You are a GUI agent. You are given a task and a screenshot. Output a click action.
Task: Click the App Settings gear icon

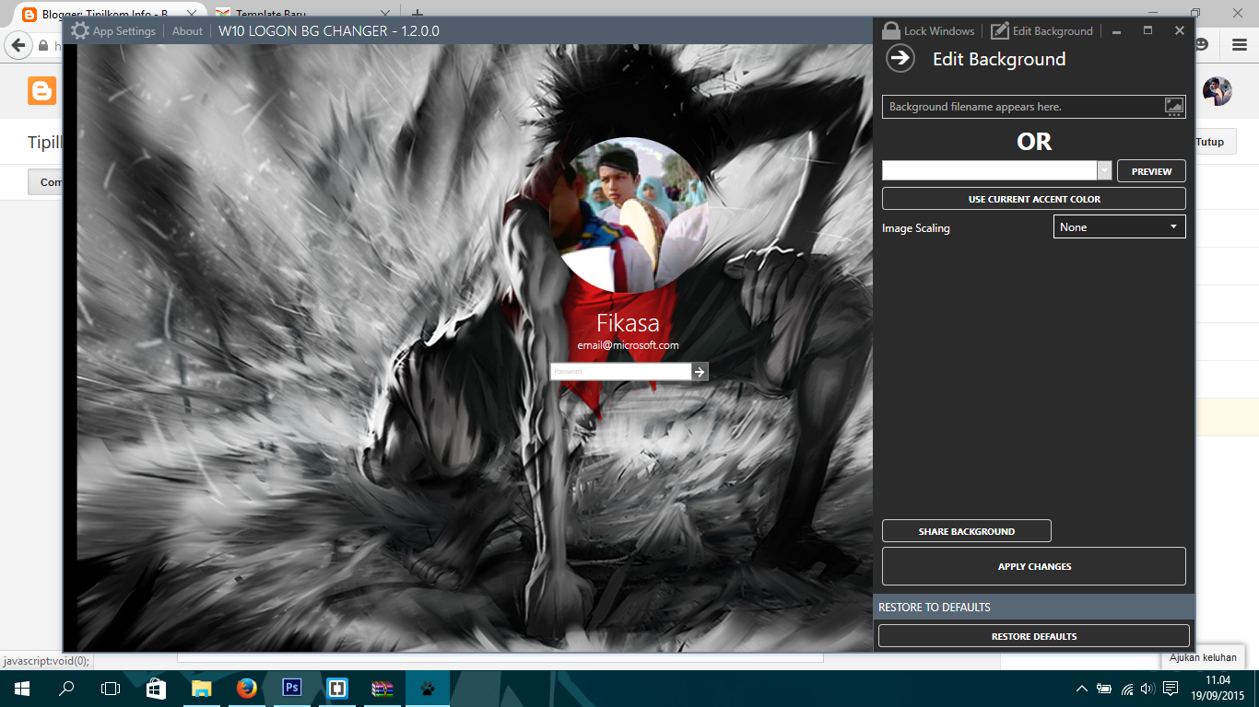point(78,30)
